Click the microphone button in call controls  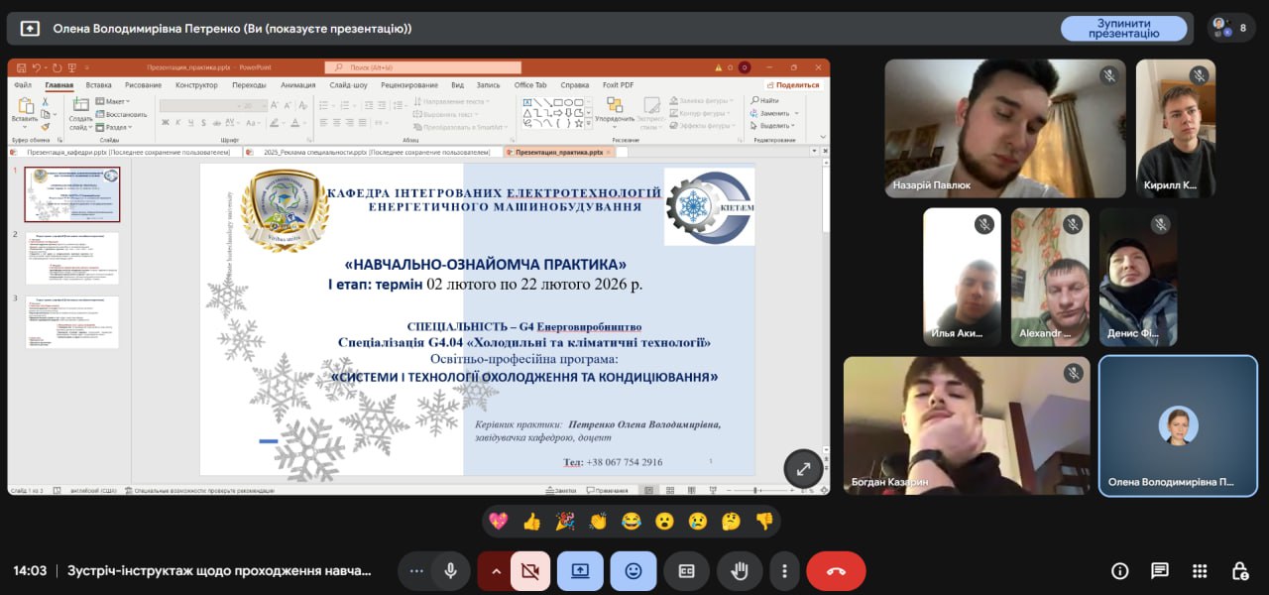click(451, 571)
